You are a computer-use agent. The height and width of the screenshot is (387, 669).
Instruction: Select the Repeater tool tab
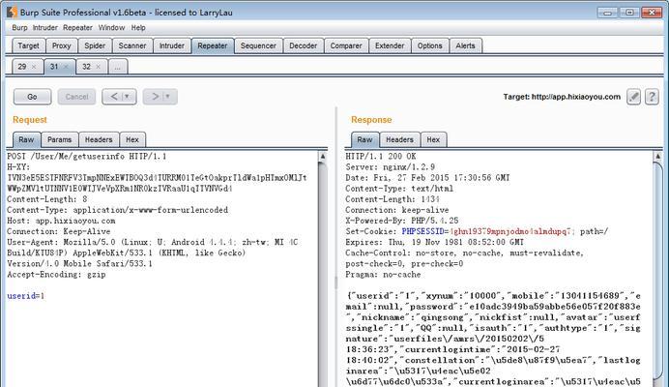pyautogui.click(x=213, y=45)
